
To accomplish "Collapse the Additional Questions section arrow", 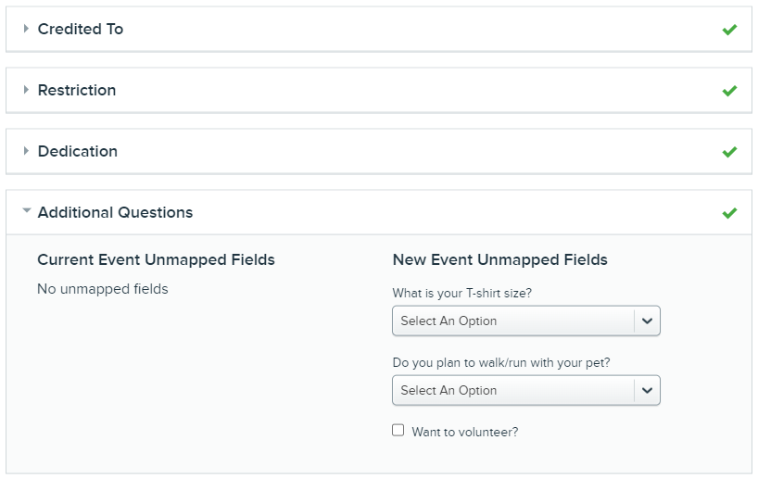I will click(x=27, y=210).
